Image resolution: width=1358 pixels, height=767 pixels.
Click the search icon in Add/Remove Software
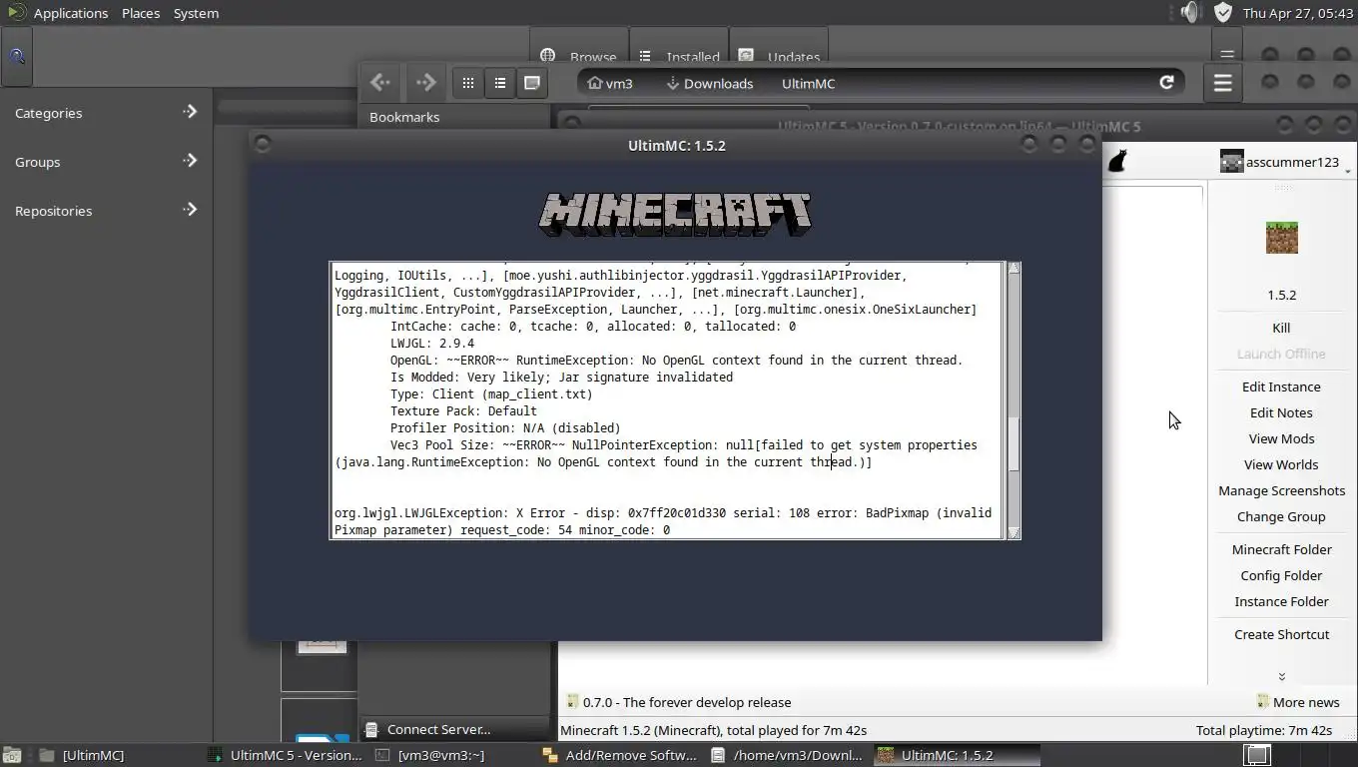point(17,57)
